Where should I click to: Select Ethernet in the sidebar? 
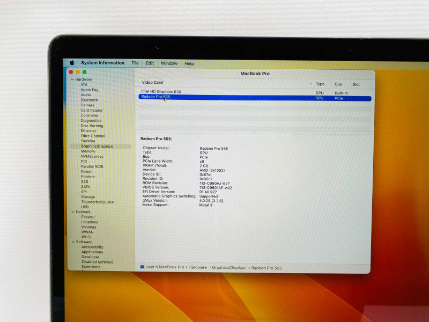(88, 131)
